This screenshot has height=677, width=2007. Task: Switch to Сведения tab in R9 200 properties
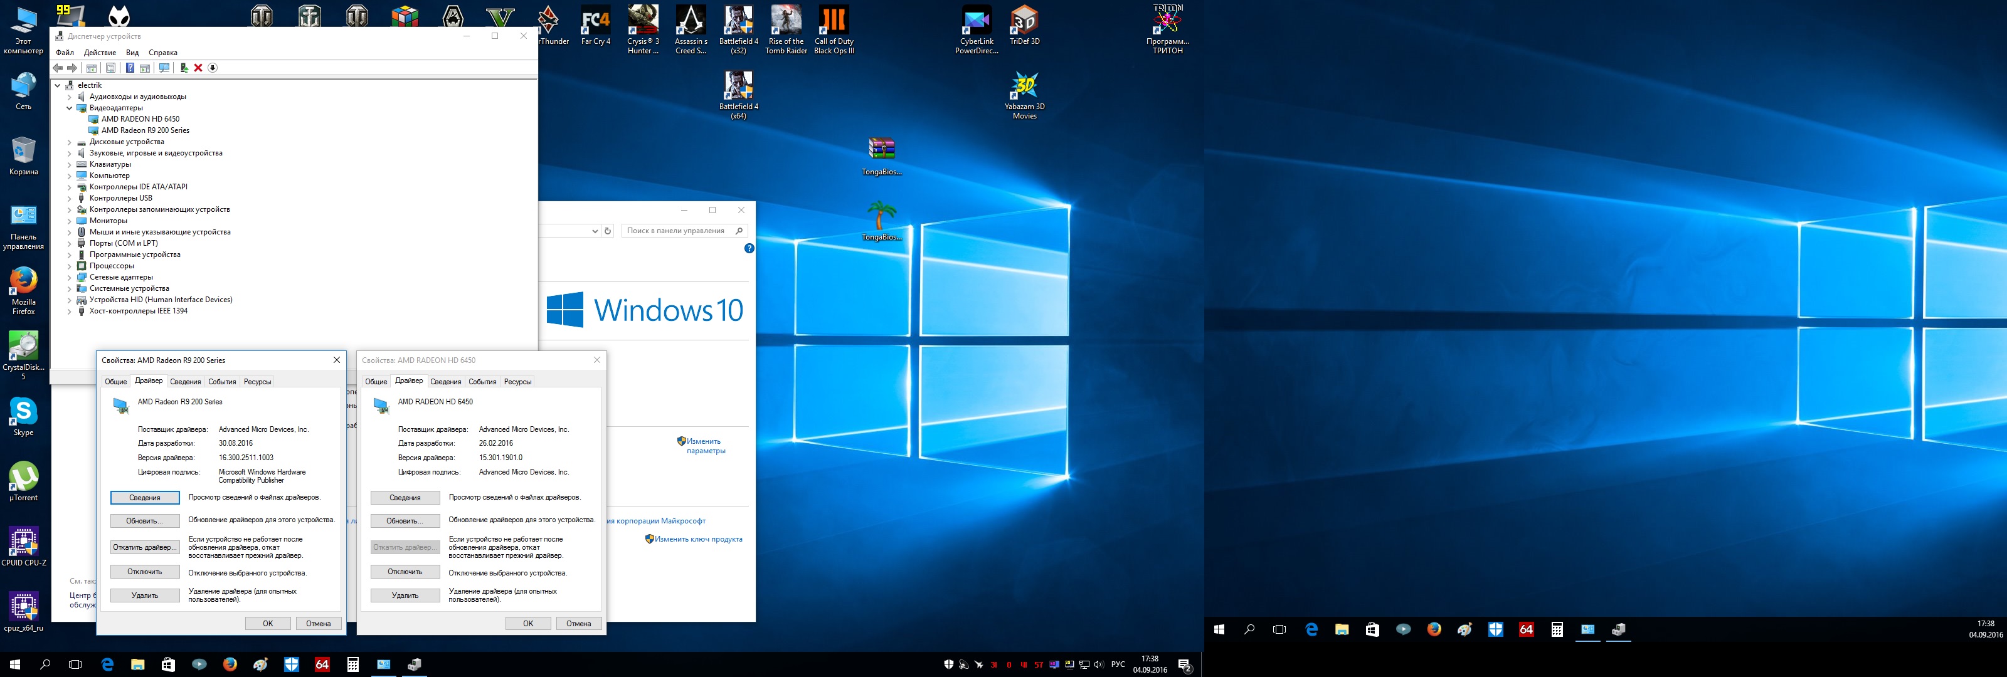point(184,382)
